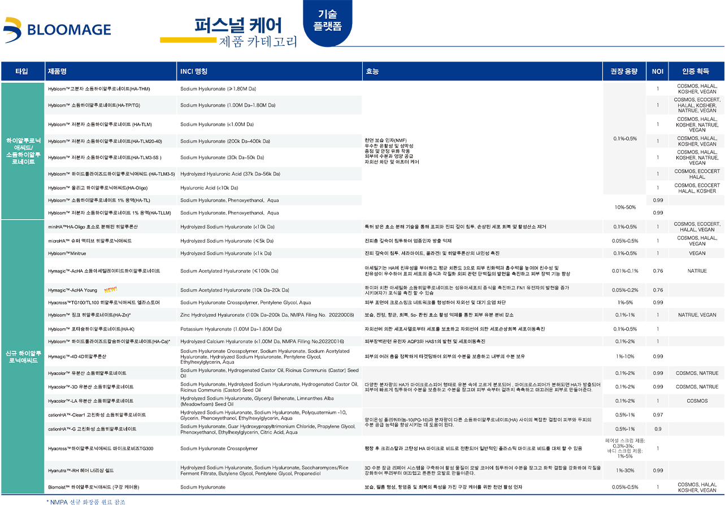
Task: Click the 신규 하이알루로닉애씨드 type cell
Action: pos(22,356)
